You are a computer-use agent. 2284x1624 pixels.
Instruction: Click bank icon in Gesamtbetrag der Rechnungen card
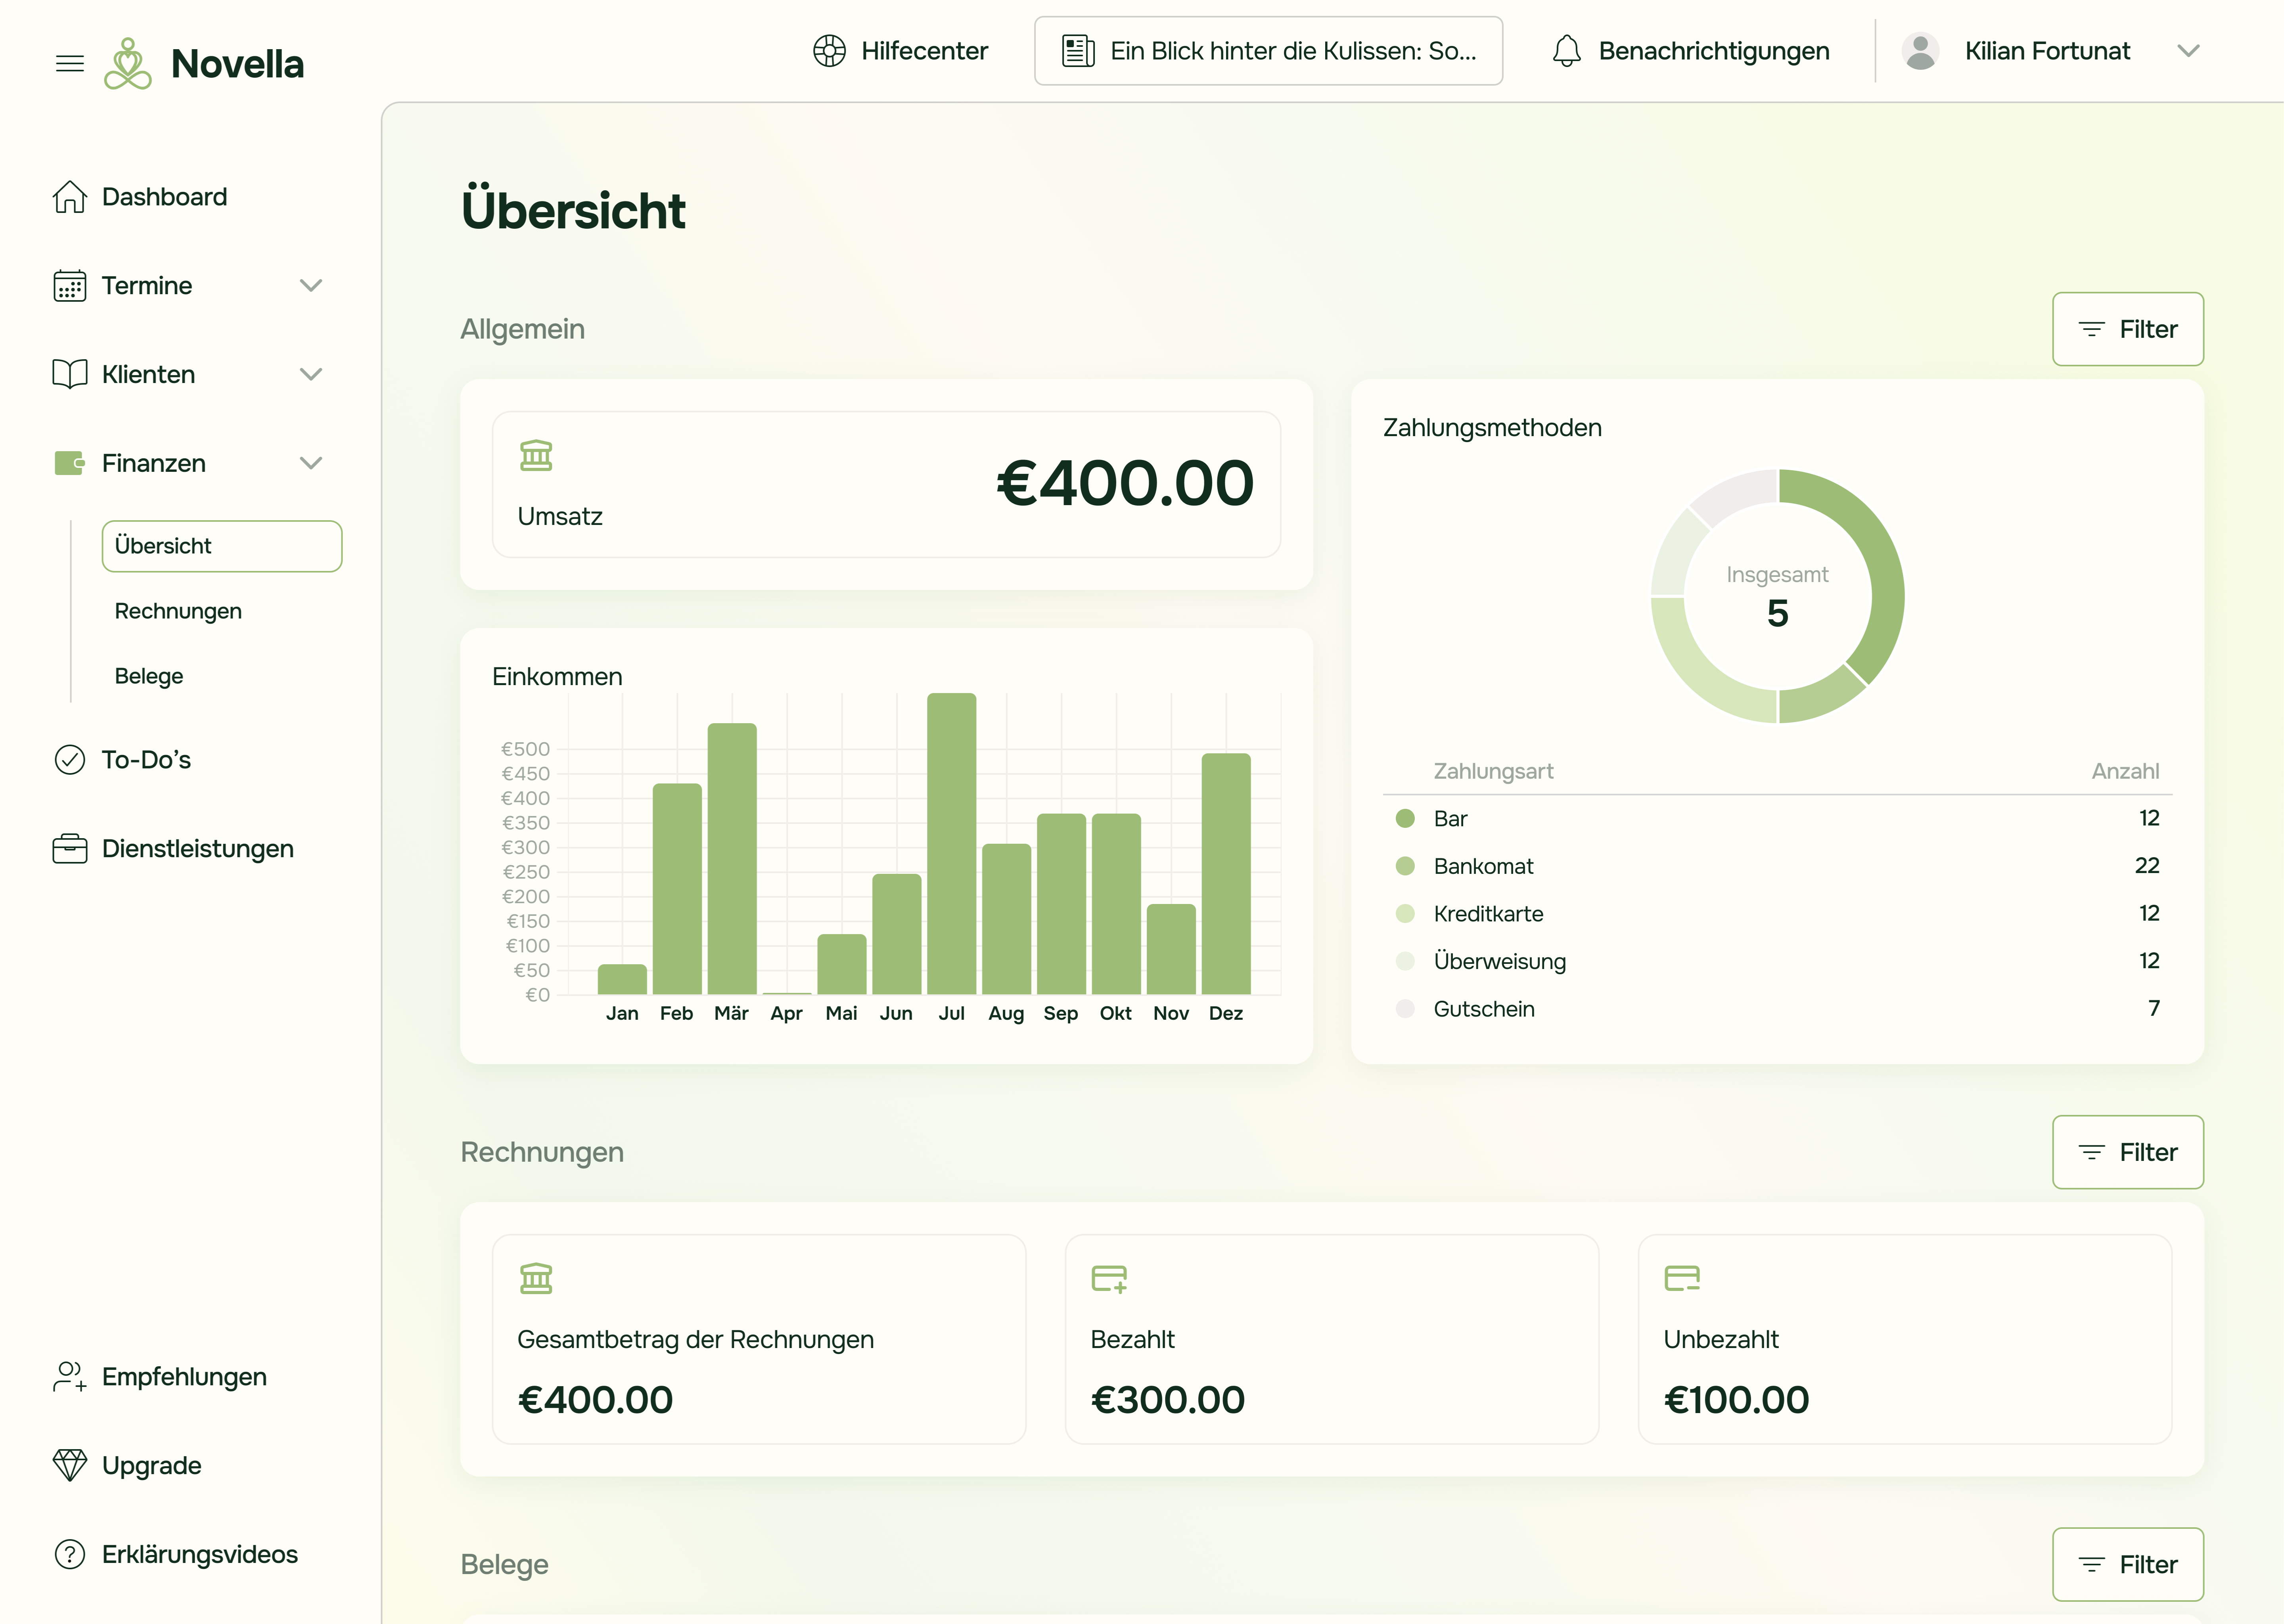tap(536, 1279)
